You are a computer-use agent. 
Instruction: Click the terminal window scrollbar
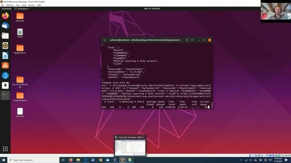pyautogui.click(x=211, y=105)
